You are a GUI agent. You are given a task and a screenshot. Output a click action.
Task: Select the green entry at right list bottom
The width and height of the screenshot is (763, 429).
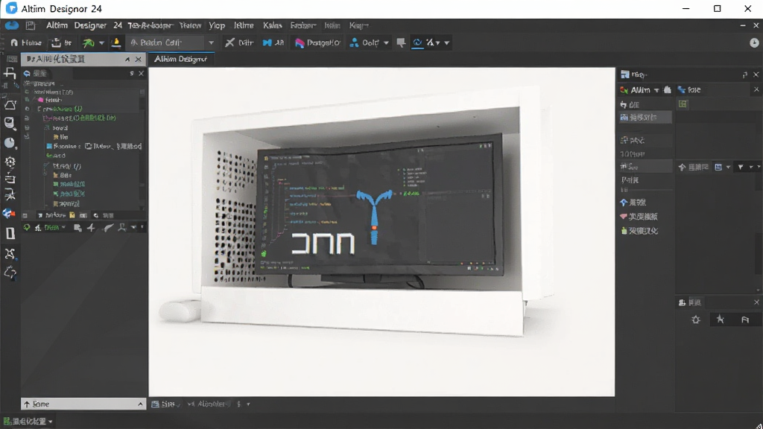pyautogui.click(x=639, y=231)
